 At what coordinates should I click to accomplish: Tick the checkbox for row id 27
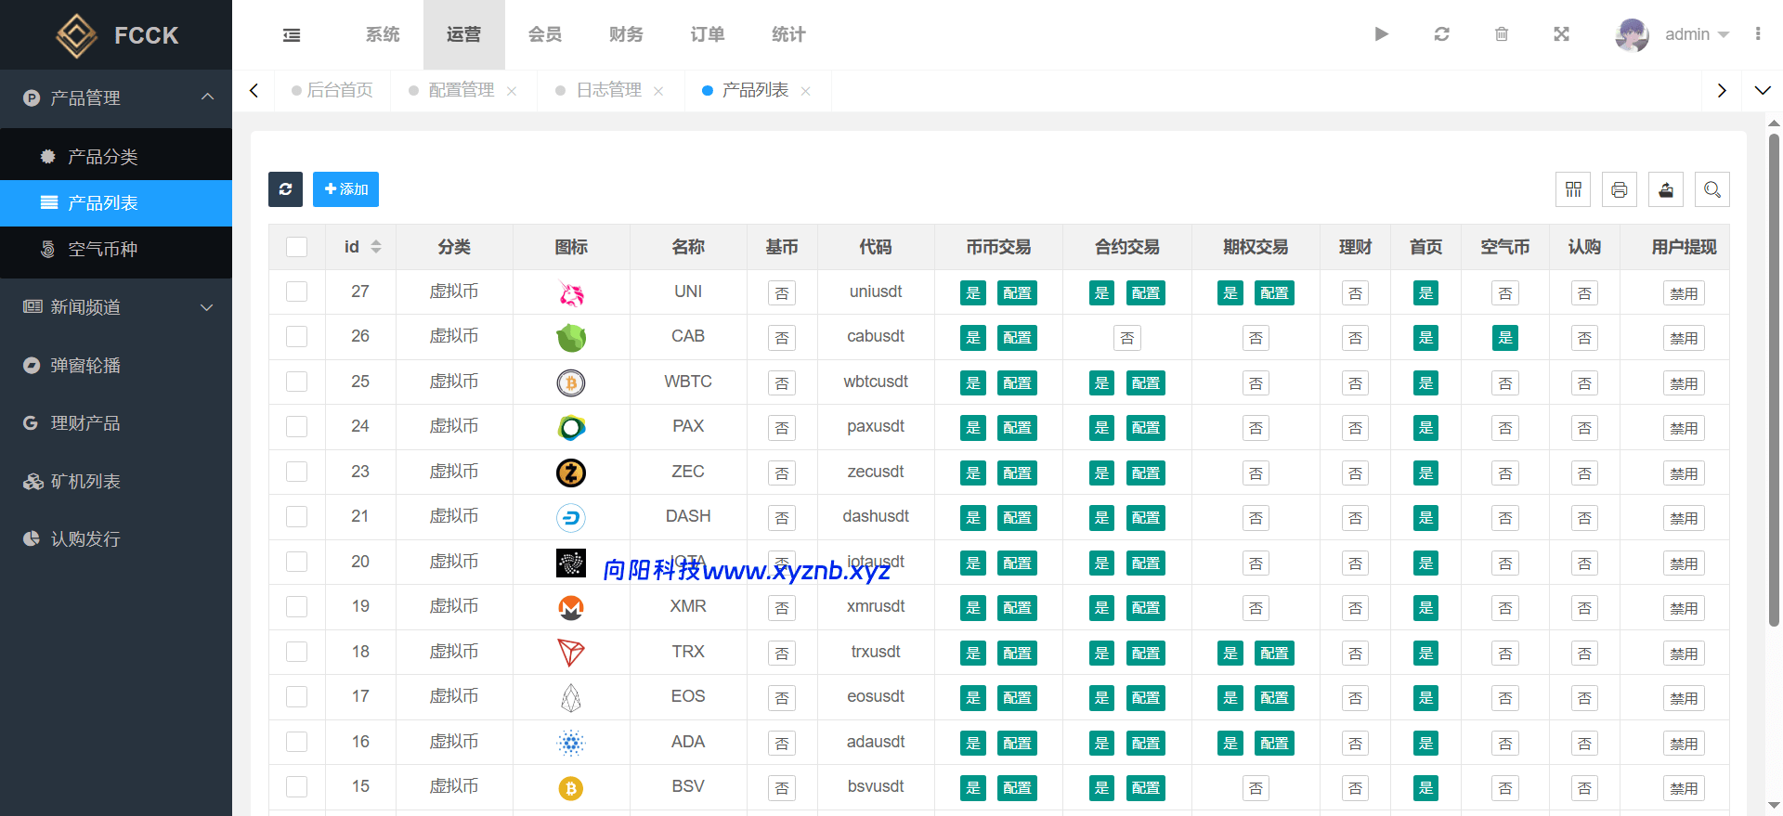[x=296, y=291]
